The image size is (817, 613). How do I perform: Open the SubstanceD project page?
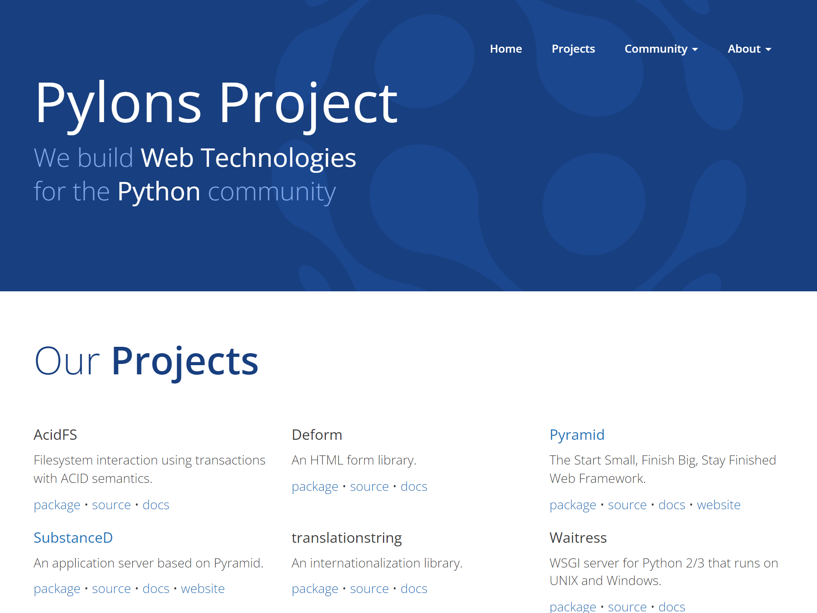tap(73, 538)
